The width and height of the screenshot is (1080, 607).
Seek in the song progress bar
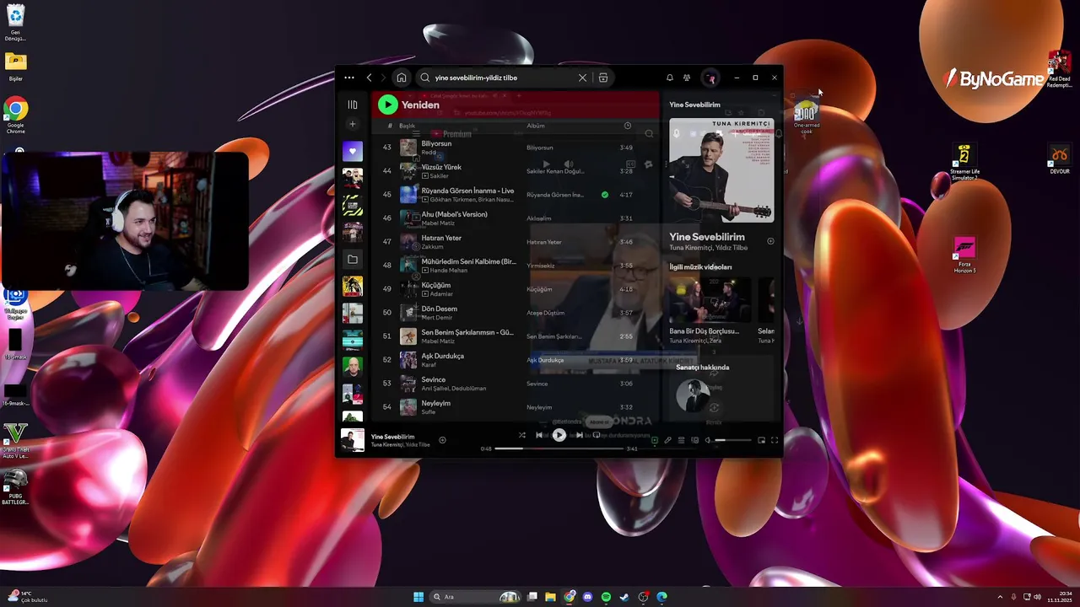(560, 449)
